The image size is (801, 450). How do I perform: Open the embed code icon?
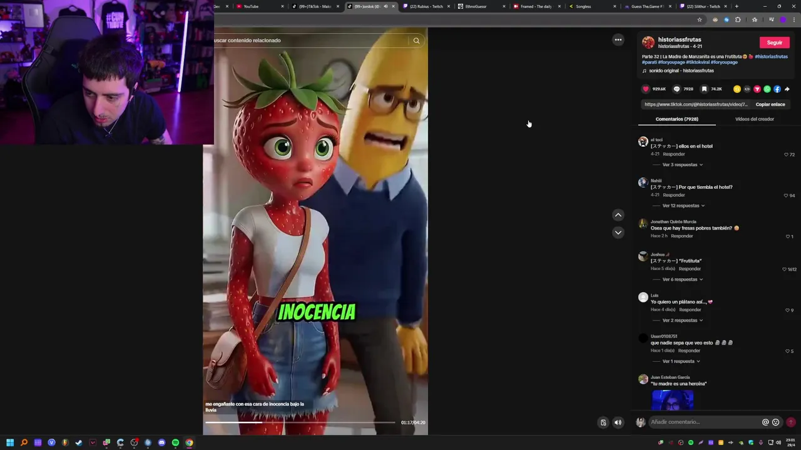tap(747, 89)
